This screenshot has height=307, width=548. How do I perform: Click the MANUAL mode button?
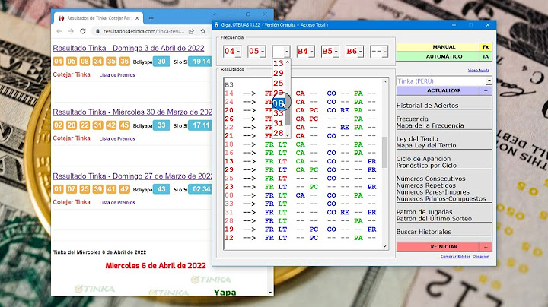[x=438, y=47]
